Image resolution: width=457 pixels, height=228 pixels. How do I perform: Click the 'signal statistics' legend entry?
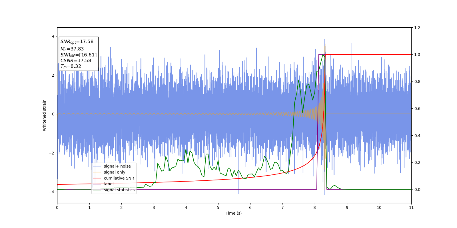114,190
